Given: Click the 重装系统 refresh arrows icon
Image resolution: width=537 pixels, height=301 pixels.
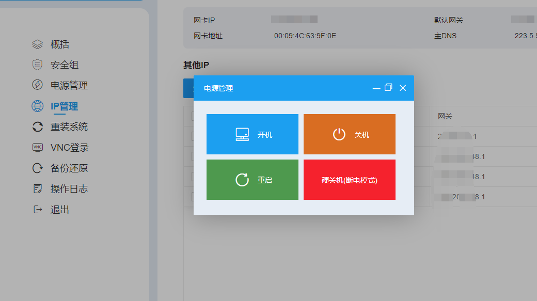Looking at the screenshot, I should [37, 127].
